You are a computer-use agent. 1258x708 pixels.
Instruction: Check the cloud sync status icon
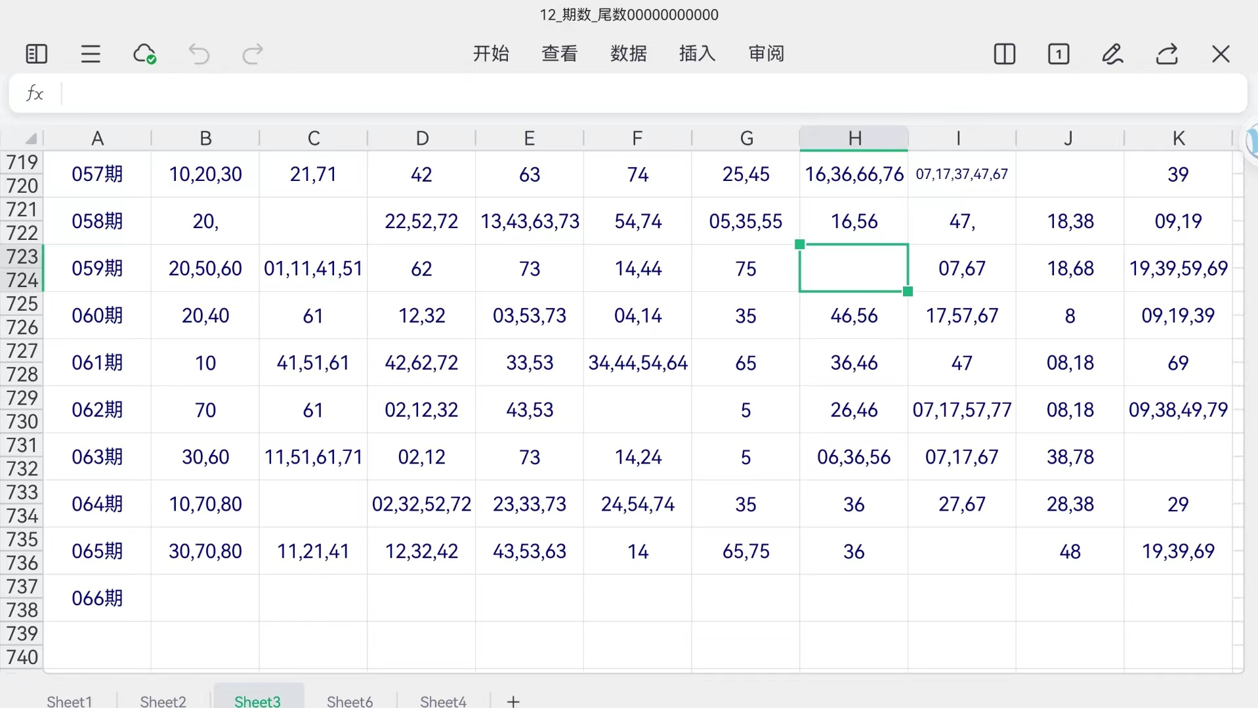pyautogui.click(x=144, y=54)
